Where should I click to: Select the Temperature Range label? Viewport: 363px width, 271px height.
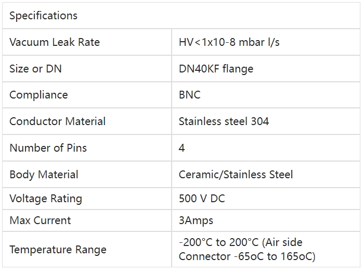[58, 250]
